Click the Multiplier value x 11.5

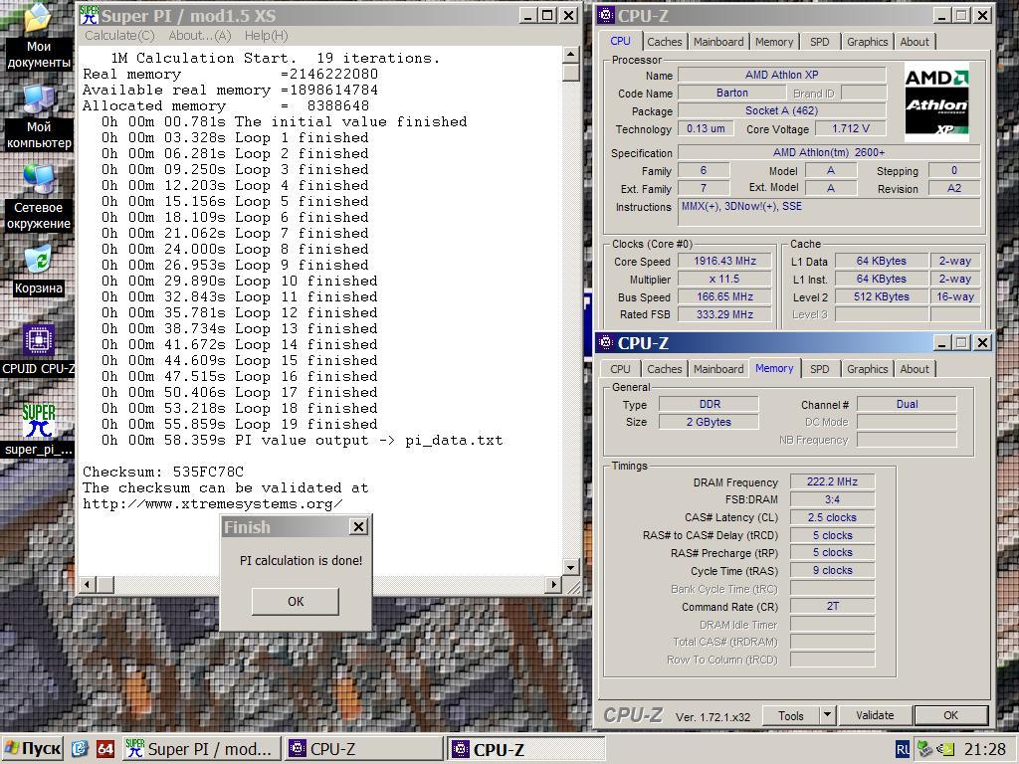pos(724,279)
